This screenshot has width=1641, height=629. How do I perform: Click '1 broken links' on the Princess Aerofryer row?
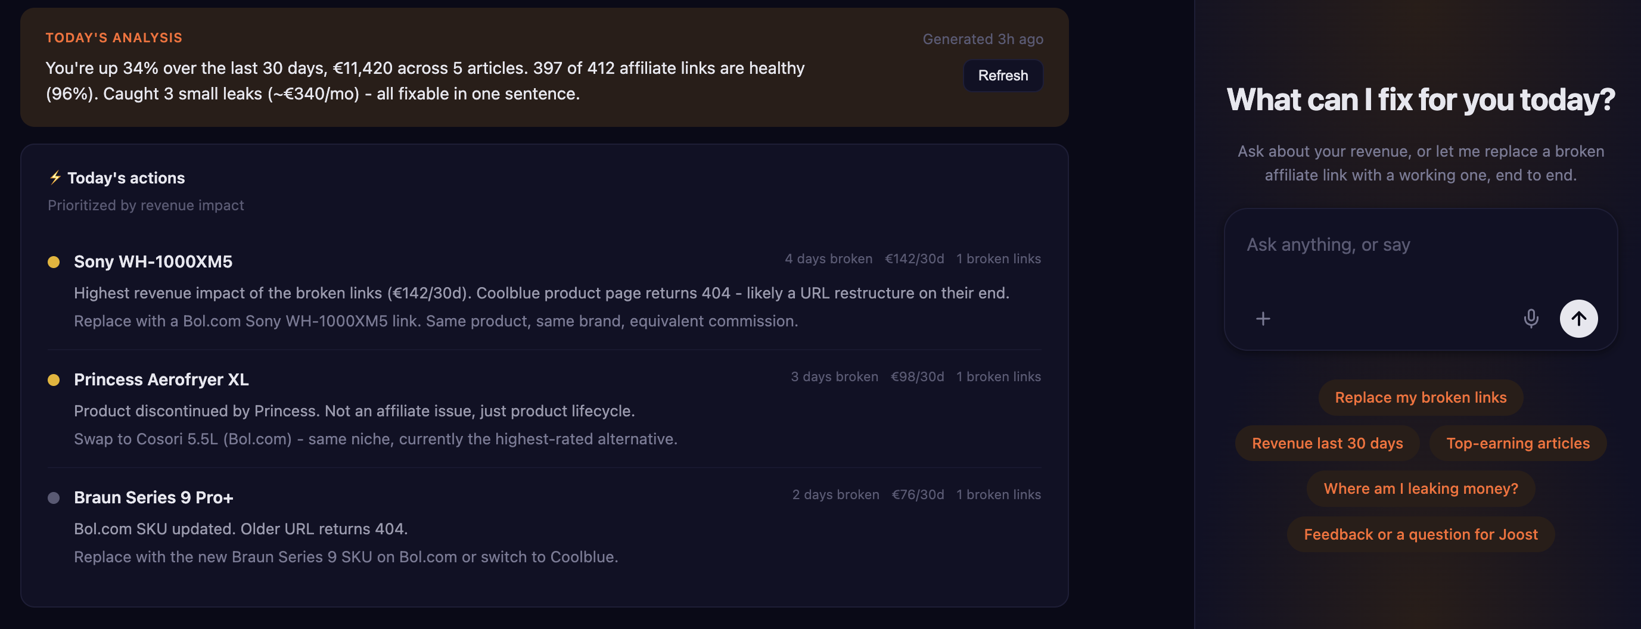coord(998,376)
